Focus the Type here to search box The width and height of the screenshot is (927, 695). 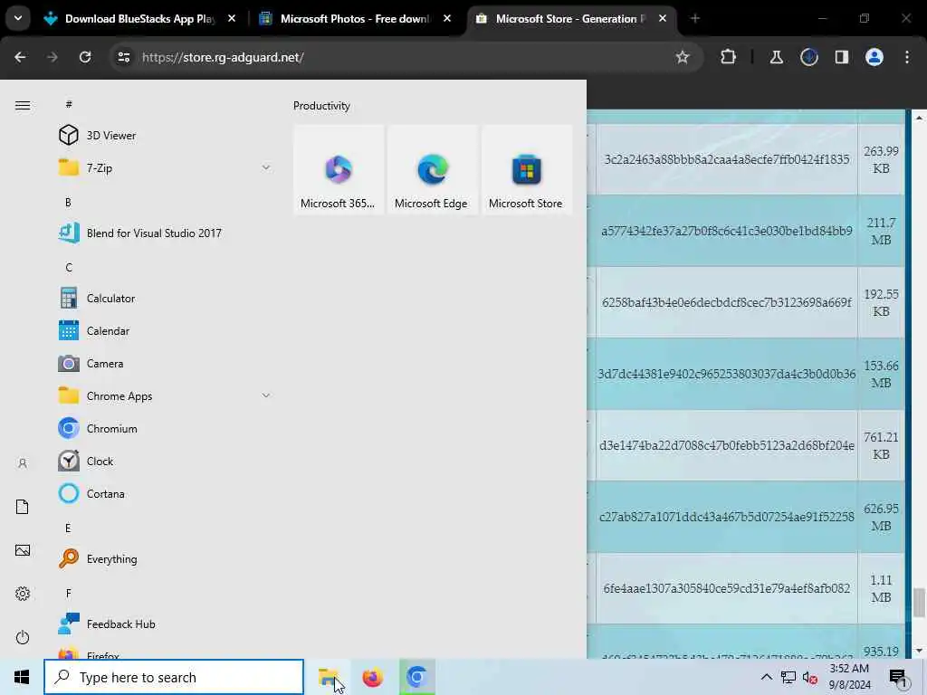click(174, 677)
